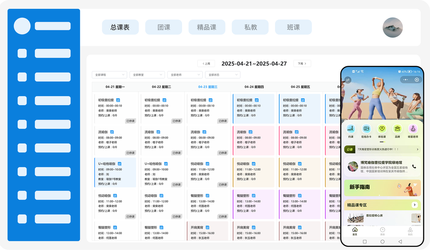
Task: Open the 全部状态 status dropdown
Action: click(x=223, y=75)
